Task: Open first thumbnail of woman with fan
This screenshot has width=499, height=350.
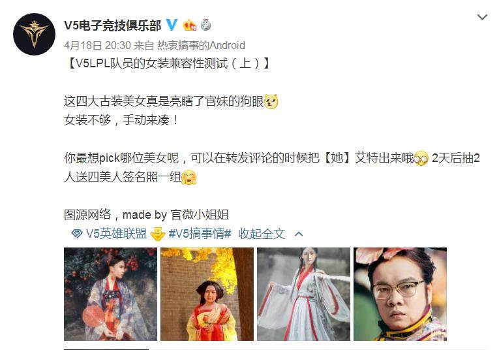Action: tap(110, 294)
